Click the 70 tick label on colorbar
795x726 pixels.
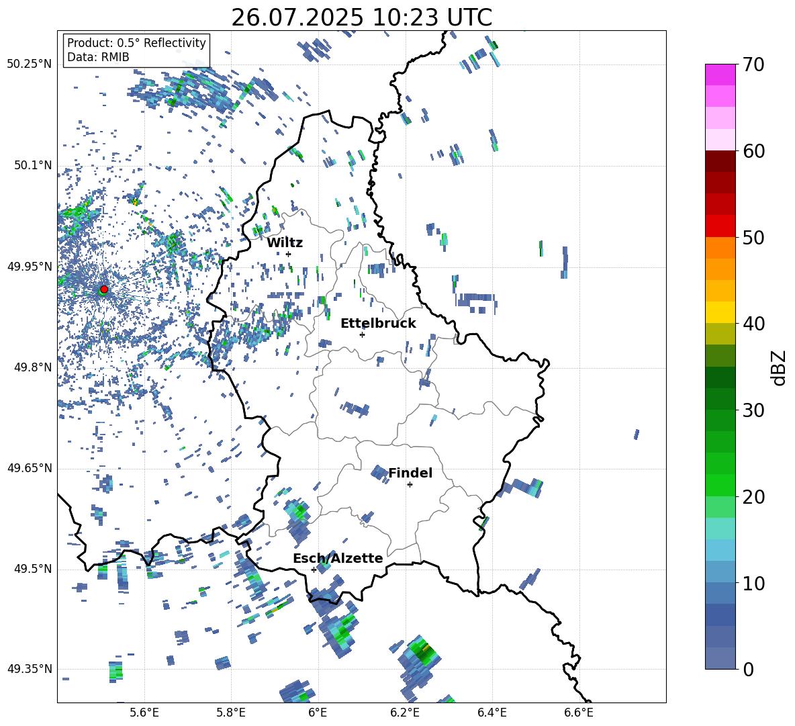[753, 65]
